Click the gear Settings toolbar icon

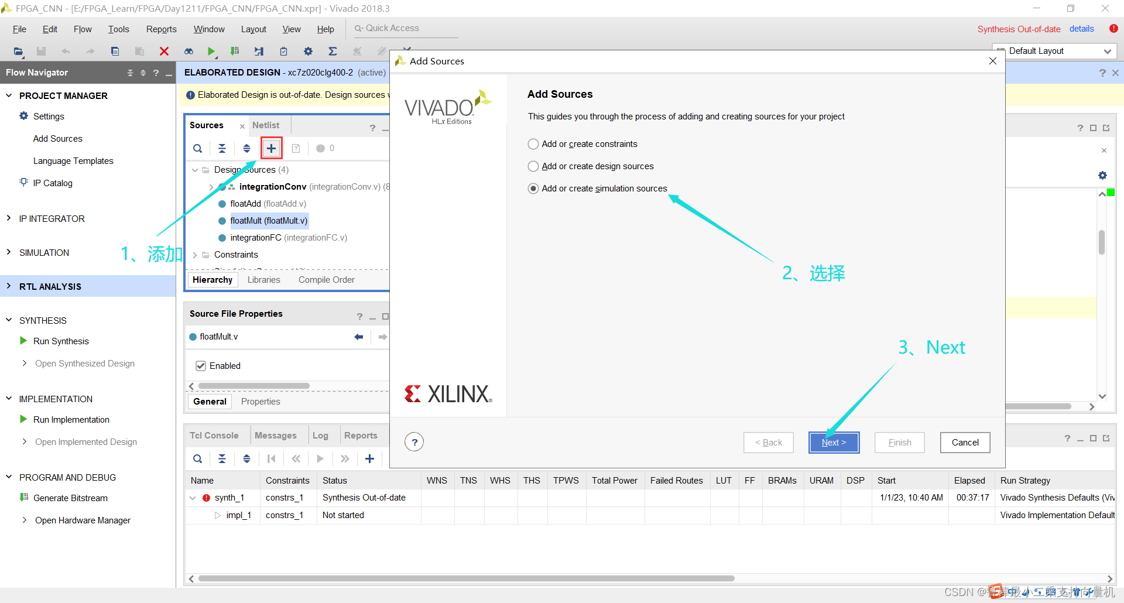[x=308, y=52]
